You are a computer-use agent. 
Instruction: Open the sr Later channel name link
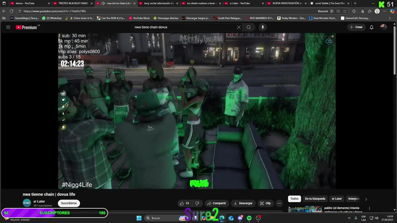[x=39, y=201]
